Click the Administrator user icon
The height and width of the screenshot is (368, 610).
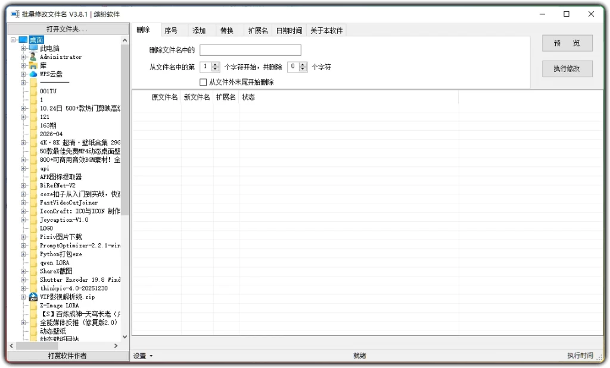point(32,56)
